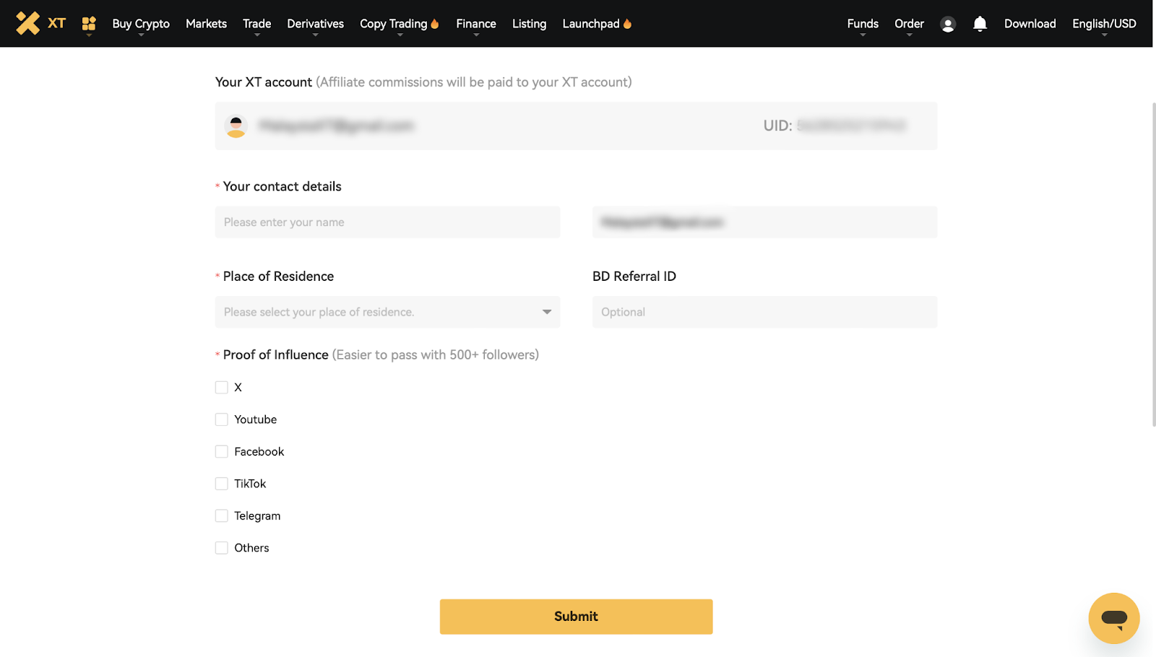The image size is (1156, 657).
Task: Click flame icon beside Launchpad
Action: (627, 24)
